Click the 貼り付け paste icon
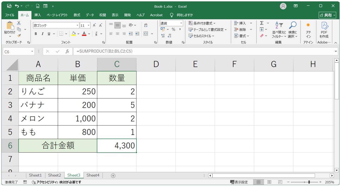Viewport: 341px width, 187px height. (x=10, y=26)
